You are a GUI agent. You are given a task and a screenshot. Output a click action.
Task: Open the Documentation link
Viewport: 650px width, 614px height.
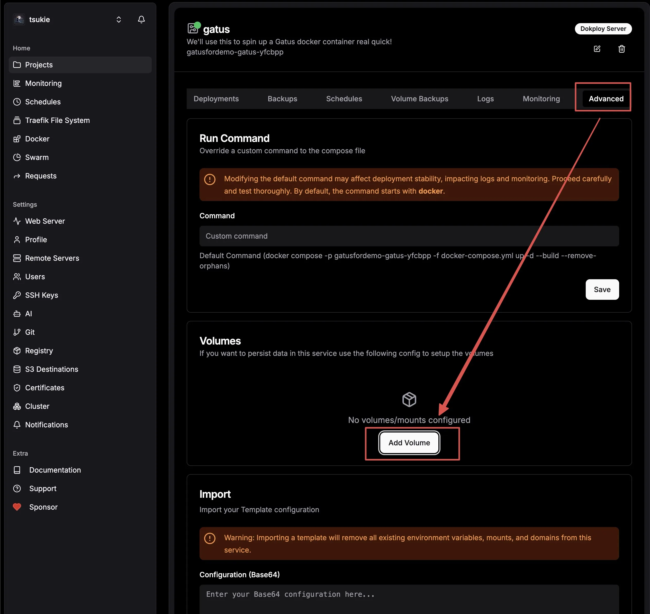[x=55, y=470]
